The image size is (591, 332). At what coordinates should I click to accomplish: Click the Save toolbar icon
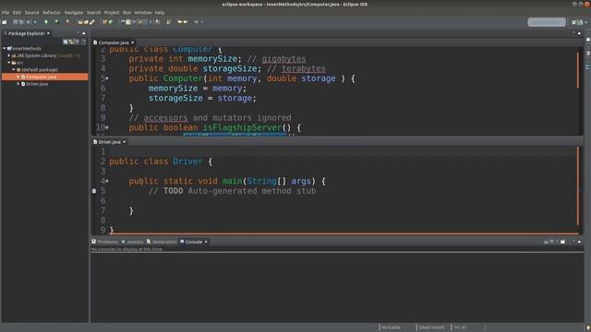16,22
